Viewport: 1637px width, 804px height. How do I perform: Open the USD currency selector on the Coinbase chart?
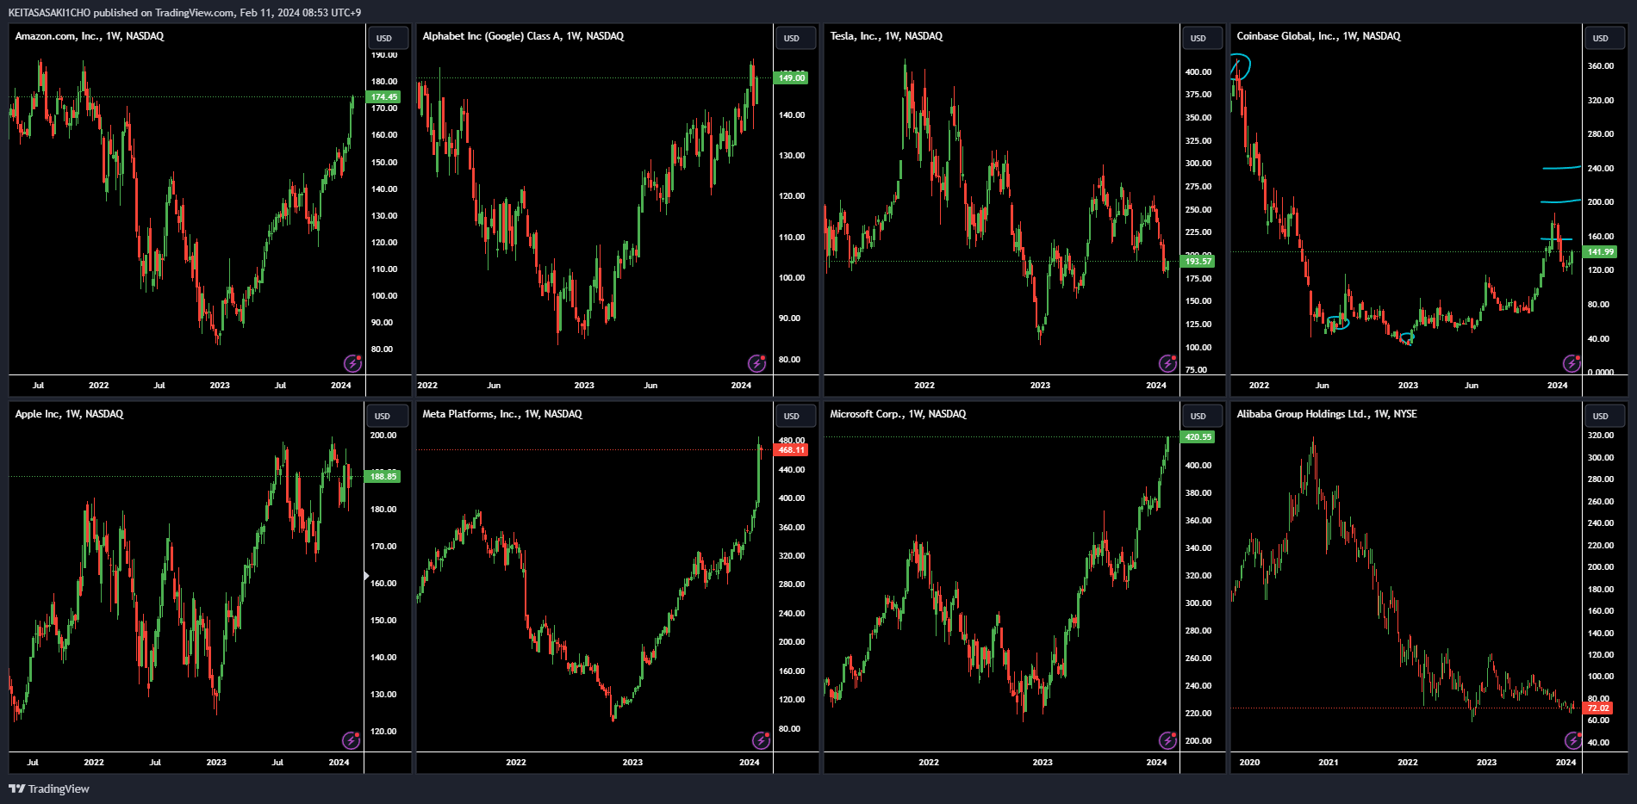1604,38
